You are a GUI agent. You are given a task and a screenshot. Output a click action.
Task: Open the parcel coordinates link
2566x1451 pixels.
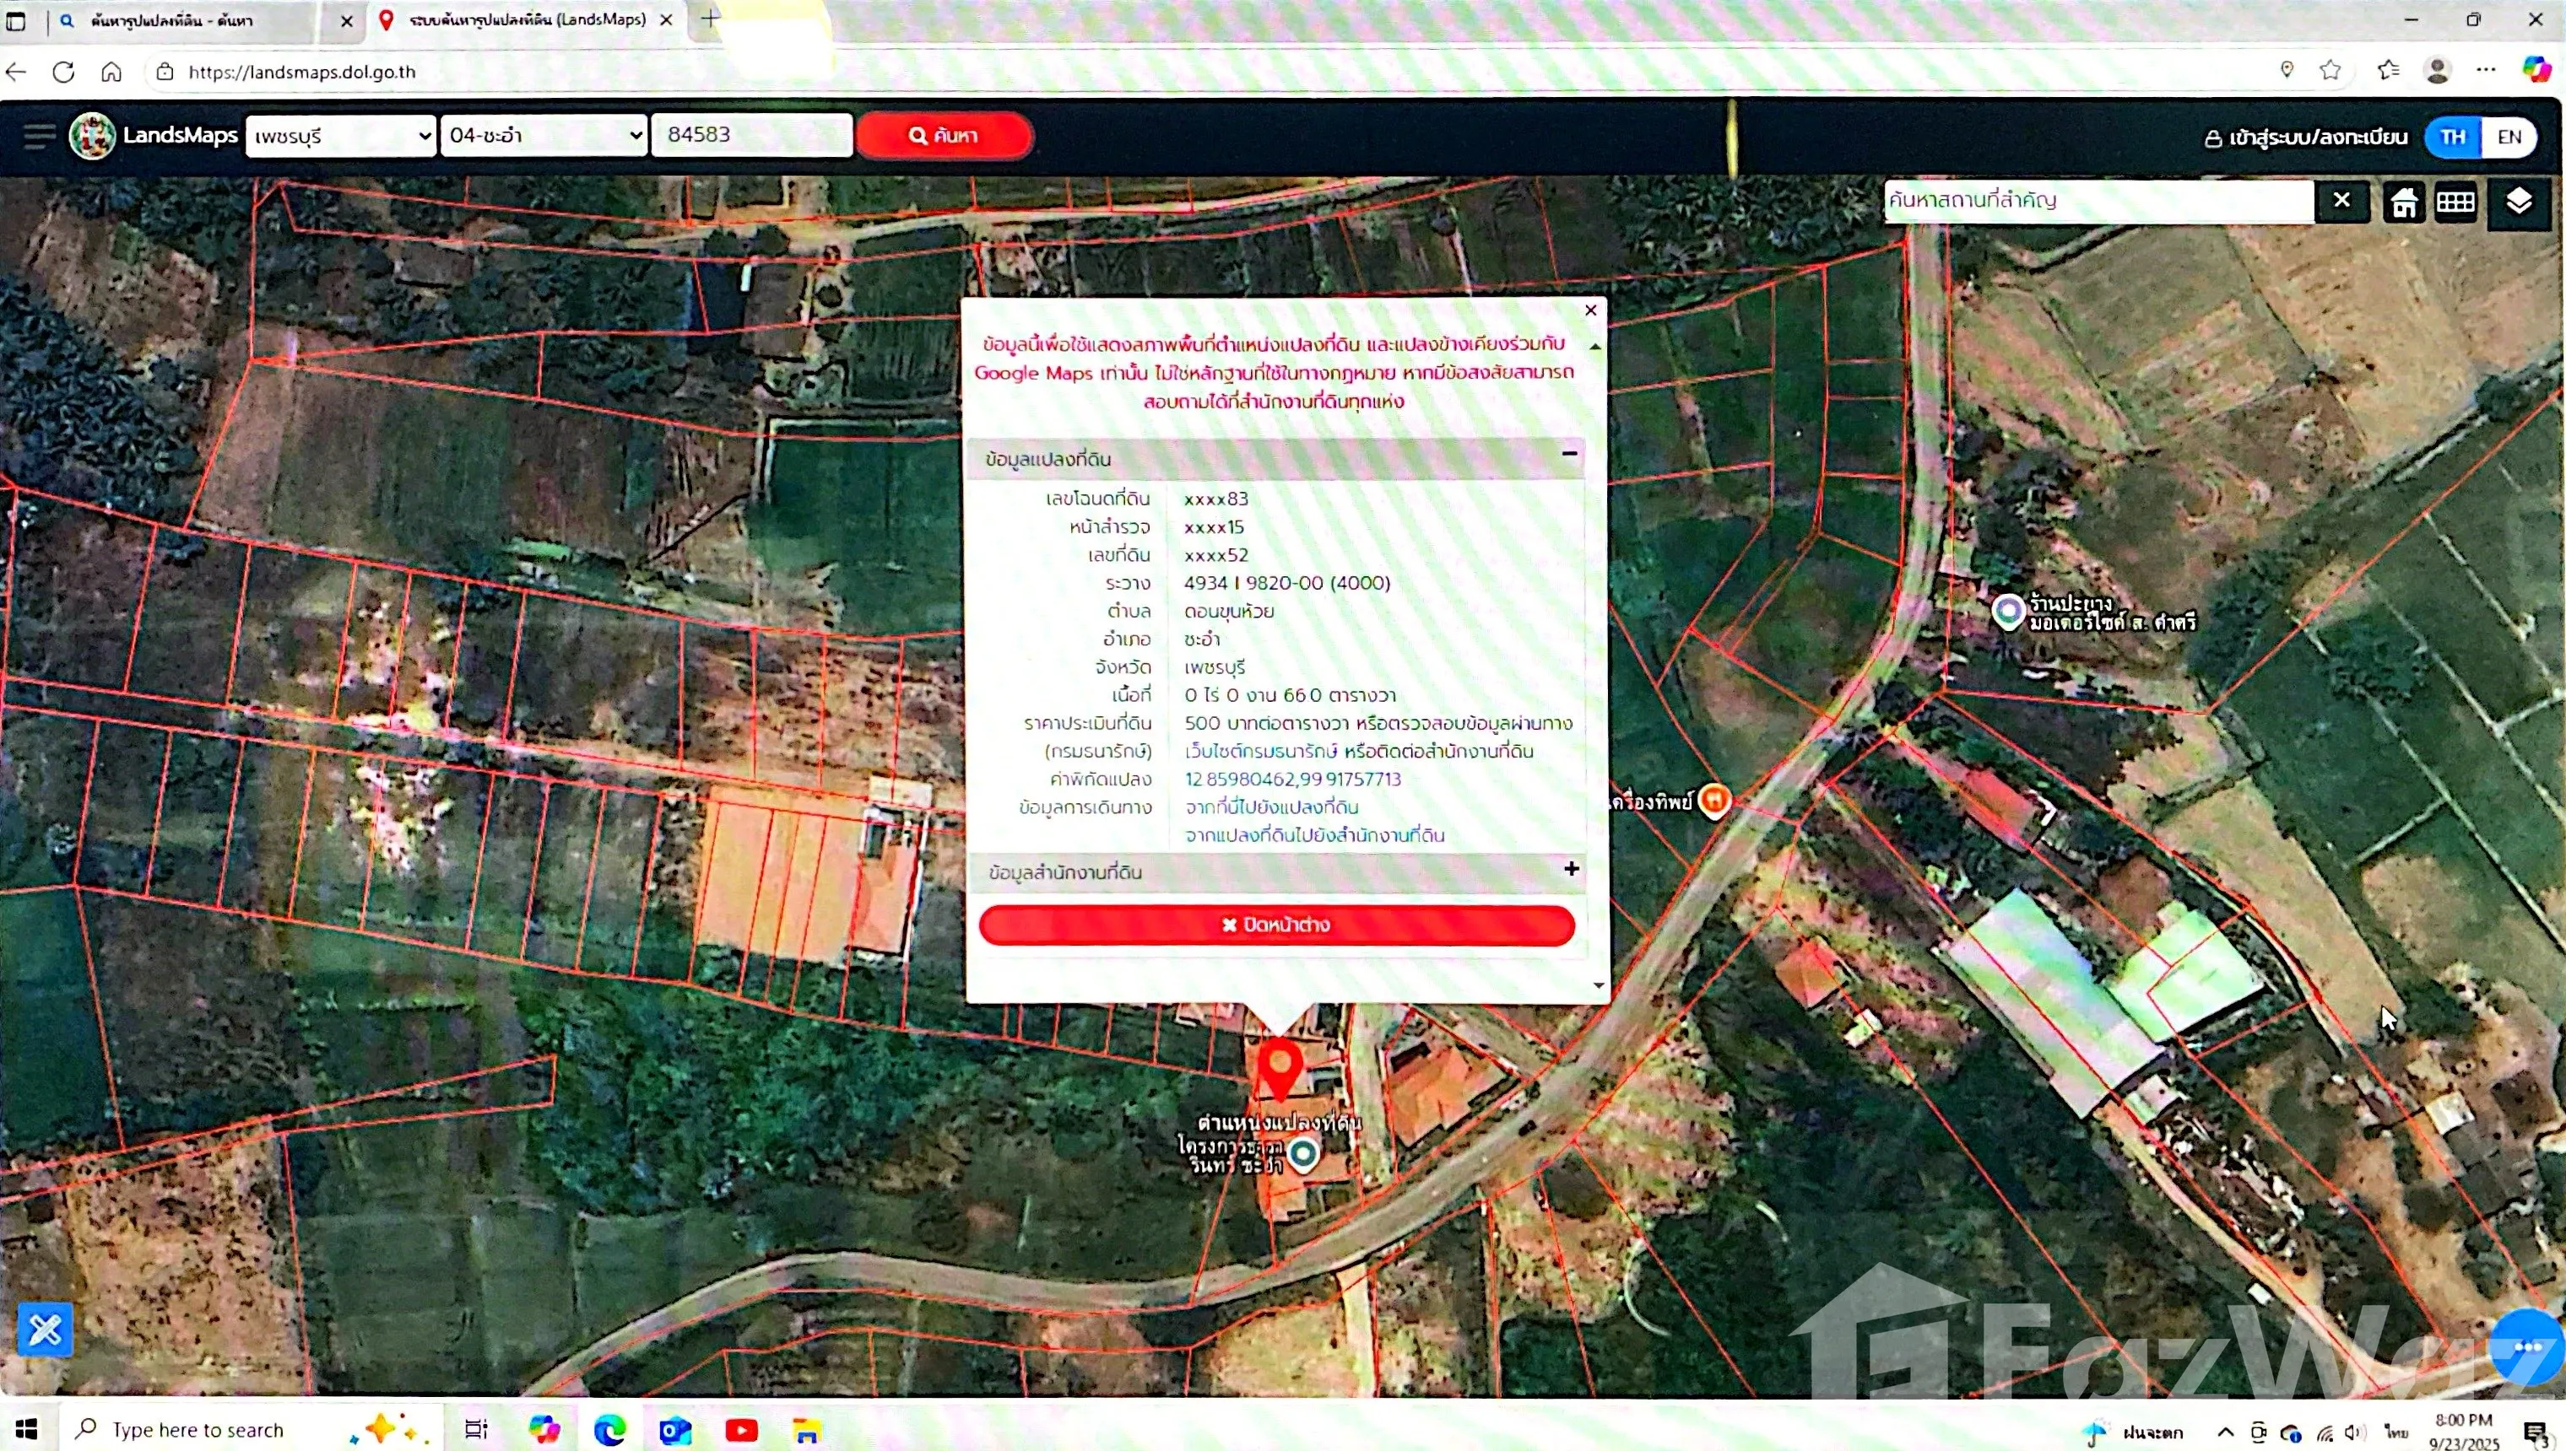pos(1292,779)
